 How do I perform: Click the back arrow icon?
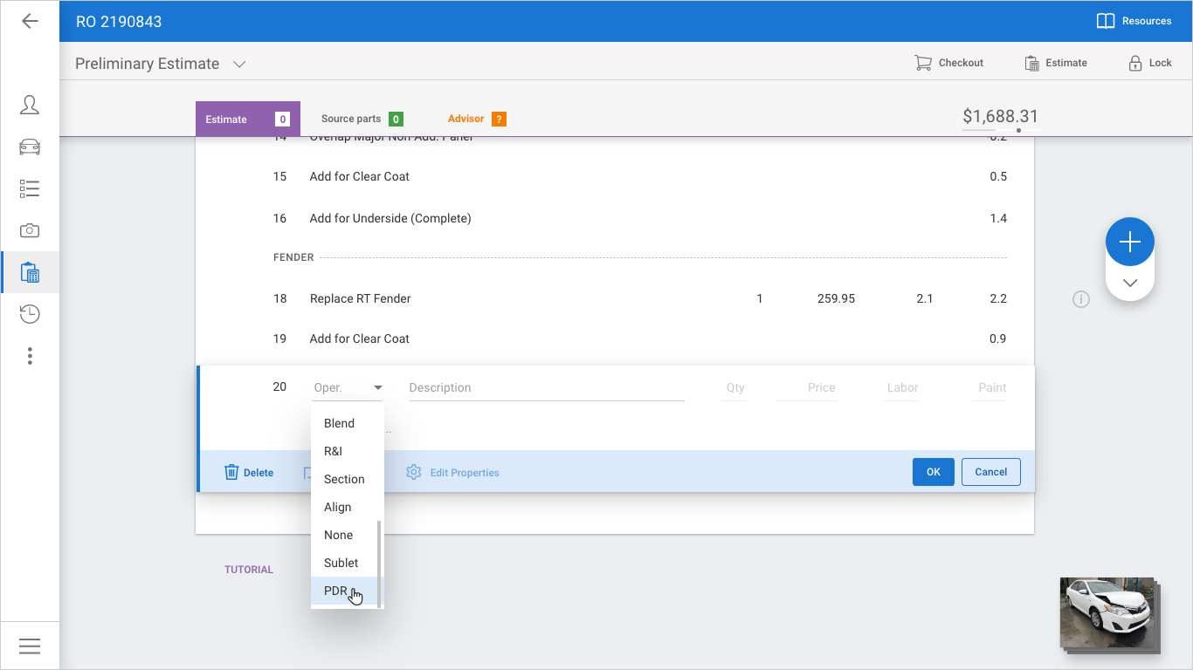(x=30, y=21)
